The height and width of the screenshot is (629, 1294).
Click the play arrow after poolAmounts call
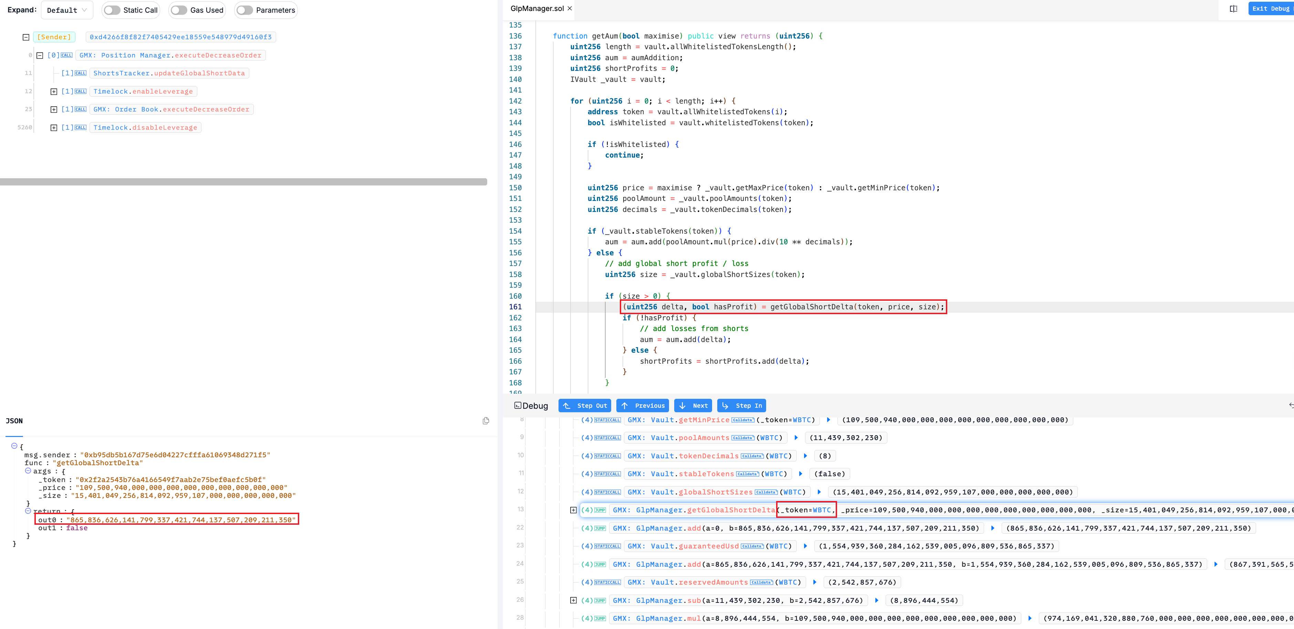(796, 438)
